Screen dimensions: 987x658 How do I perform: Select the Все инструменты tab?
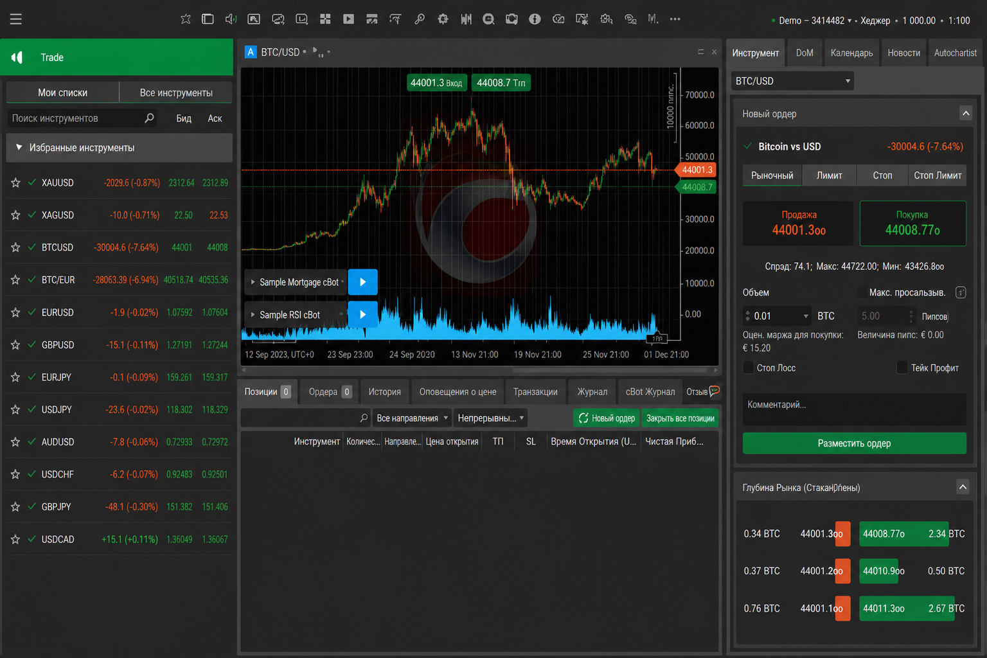176,93
